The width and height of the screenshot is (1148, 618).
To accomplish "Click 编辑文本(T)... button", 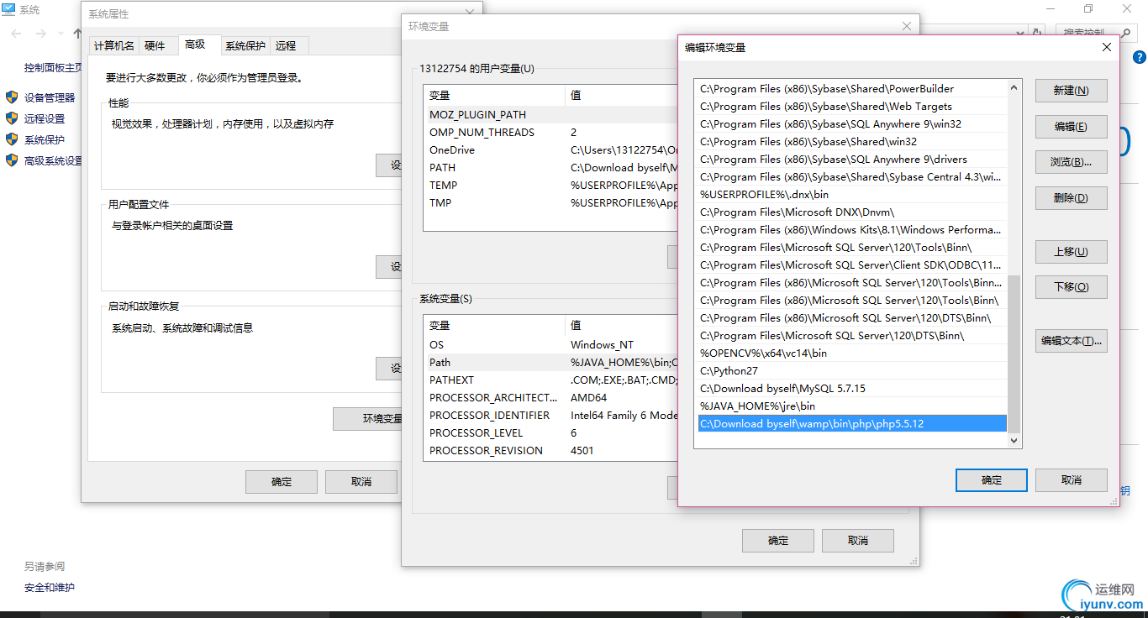I will [1071, 341].
